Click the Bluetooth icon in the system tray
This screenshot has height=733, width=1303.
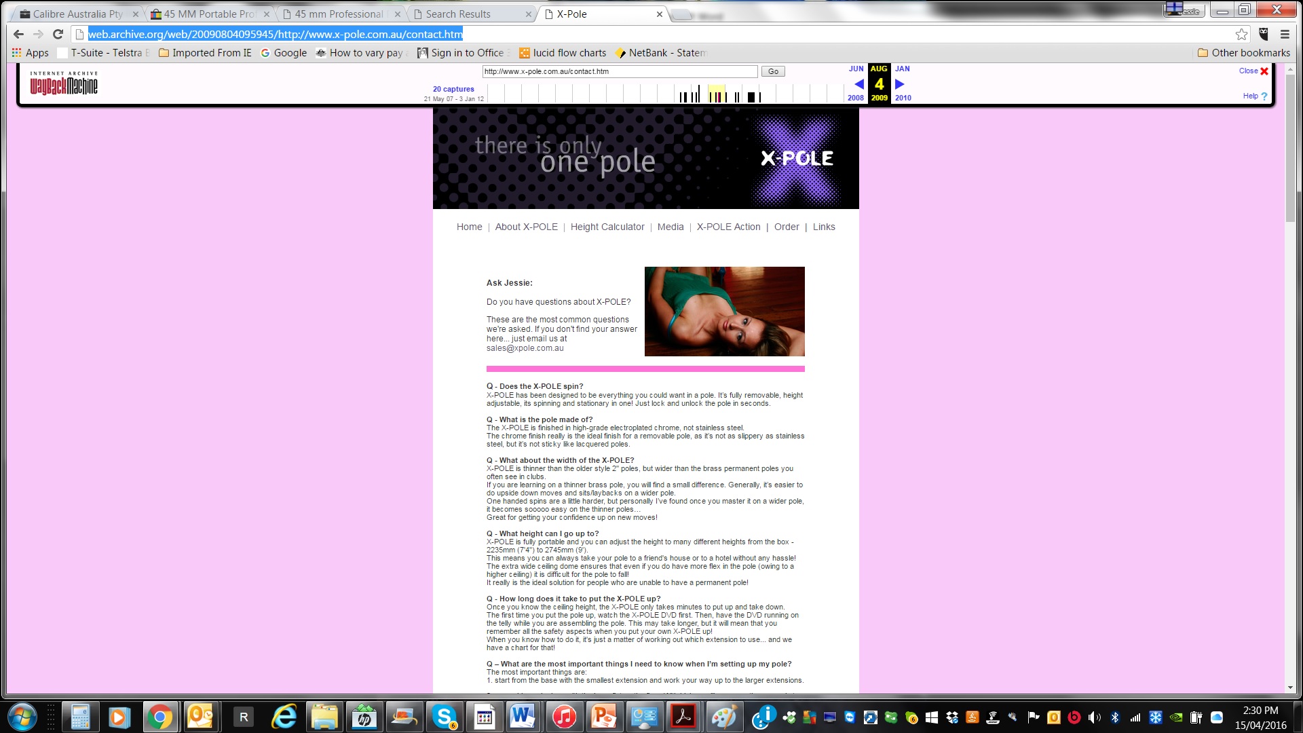pyautogui.click(x=1115, y=717)
